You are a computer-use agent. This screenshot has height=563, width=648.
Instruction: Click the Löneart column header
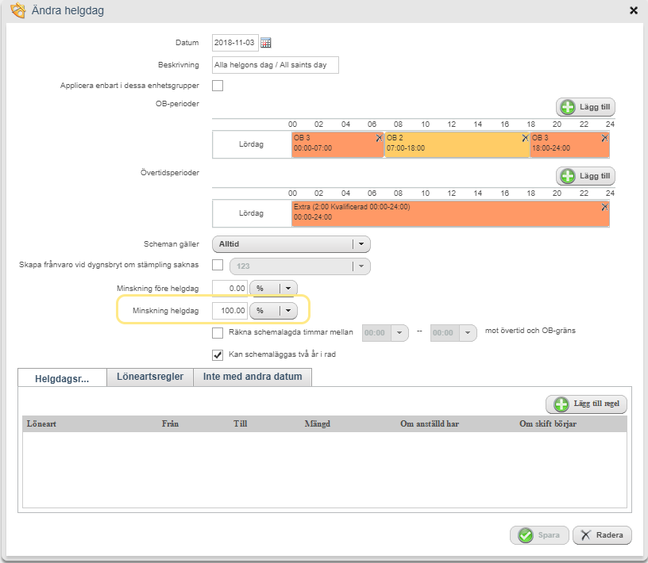pos(41,424)
